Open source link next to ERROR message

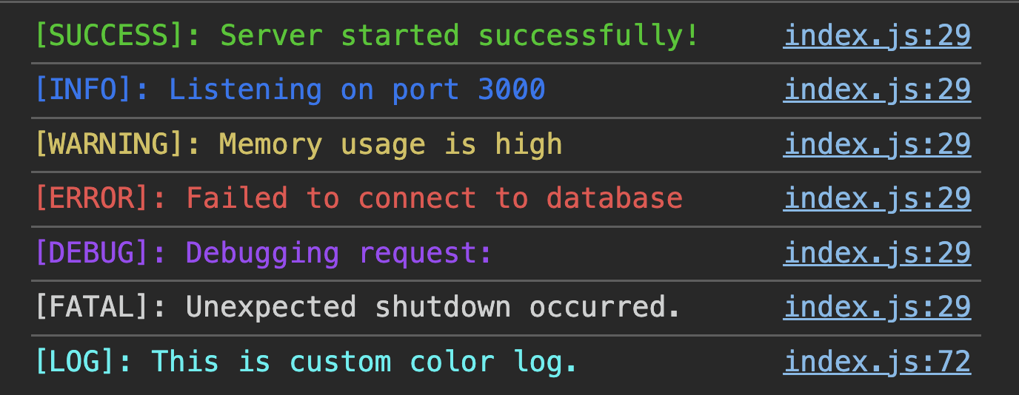click(877, 198)
